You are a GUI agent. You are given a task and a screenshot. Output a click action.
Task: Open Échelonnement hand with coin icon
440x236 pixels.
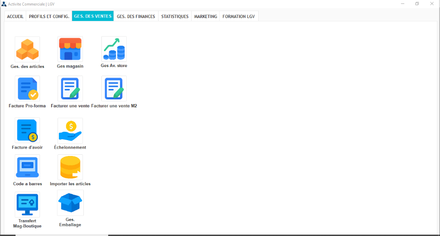pyautogui.click(x=70, y=131)
